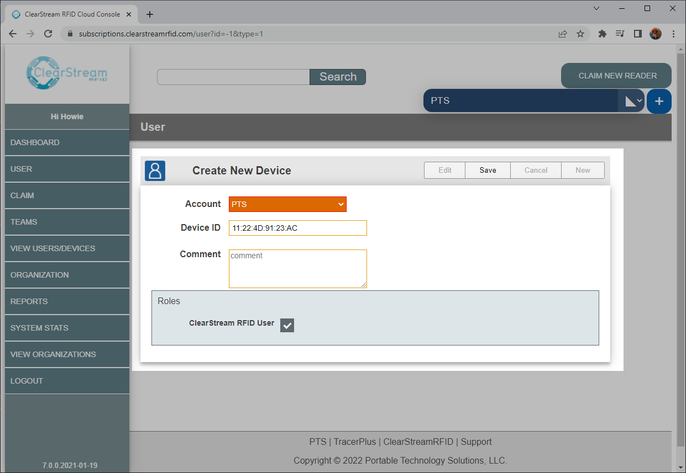This screenshot has height=473, width=686.
Task: Click LOGOUT in the sidebar
Action: coord(67,381)
